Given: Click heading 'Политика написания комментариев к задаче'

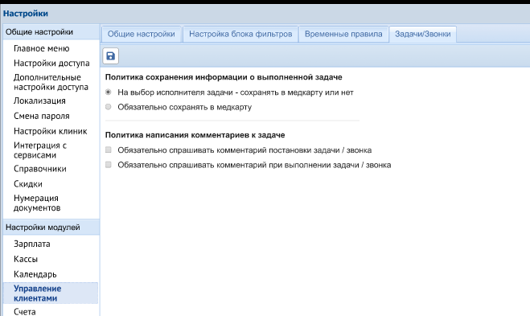Looking at the screenshot, I should pyautogui.click(x=195, y=135).
